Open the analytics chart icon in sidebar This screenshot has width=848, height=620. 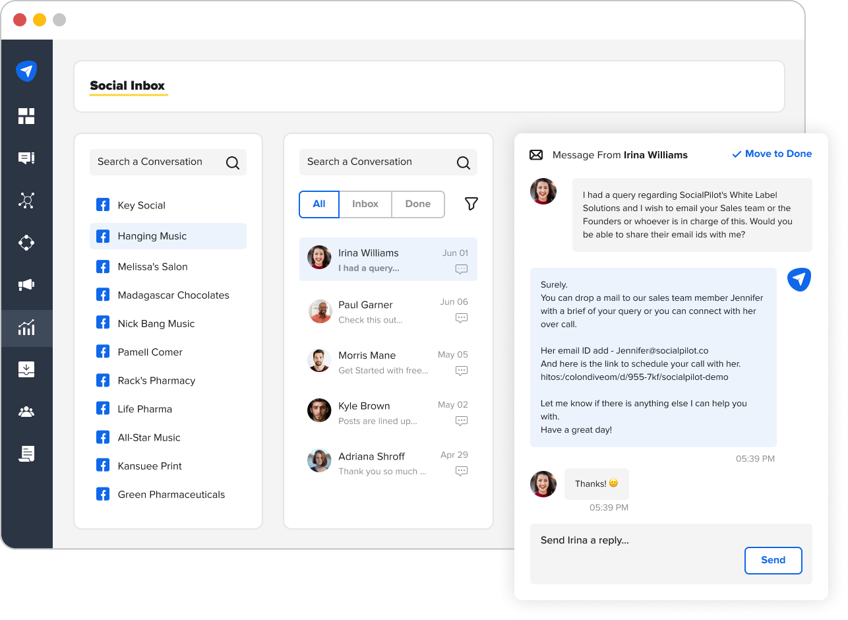click(x=26, y=327)
